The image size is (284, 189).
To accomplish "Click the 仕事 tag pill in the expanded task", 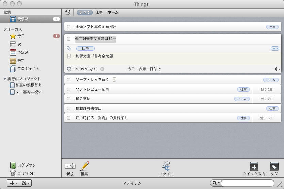I will [85, 48].
